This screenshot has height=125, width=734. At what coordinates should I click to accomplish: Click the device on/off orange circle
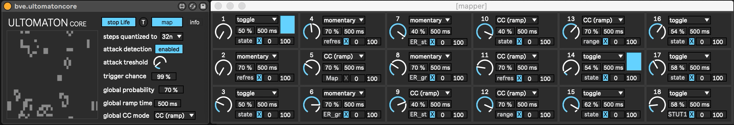tap(7, 6)
